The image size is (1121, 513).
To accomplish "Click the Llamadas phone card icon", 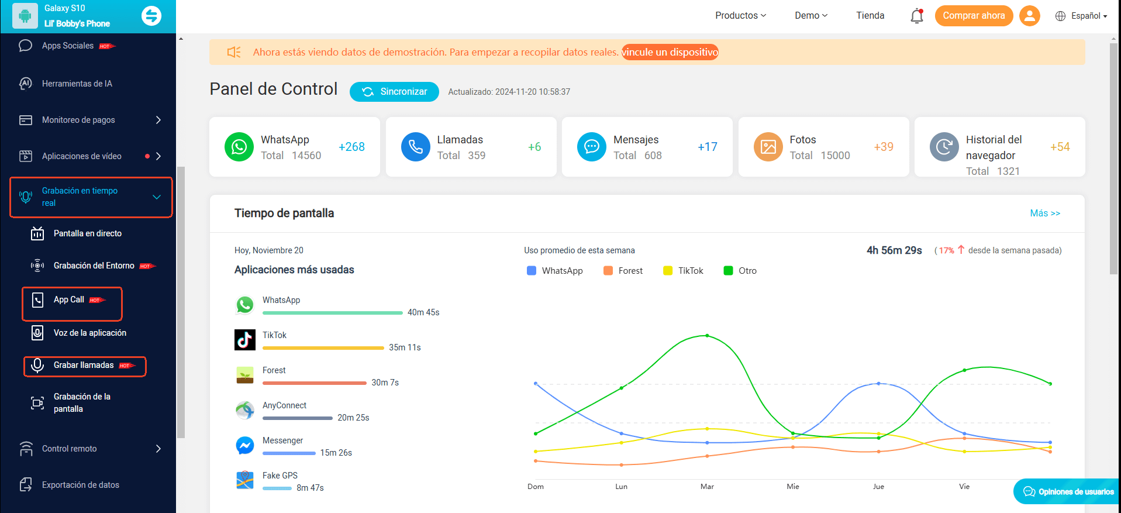I will click(416, 147).
